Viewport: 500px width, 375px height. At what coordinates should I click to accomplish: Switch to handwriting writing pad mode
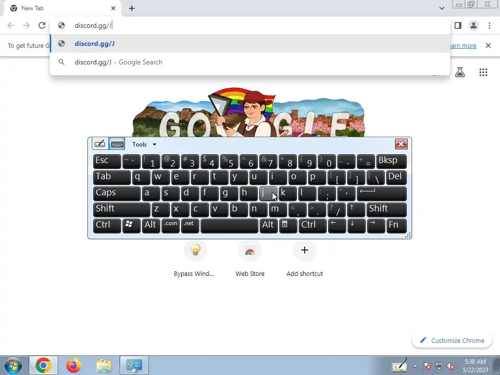tap(100, 144)
